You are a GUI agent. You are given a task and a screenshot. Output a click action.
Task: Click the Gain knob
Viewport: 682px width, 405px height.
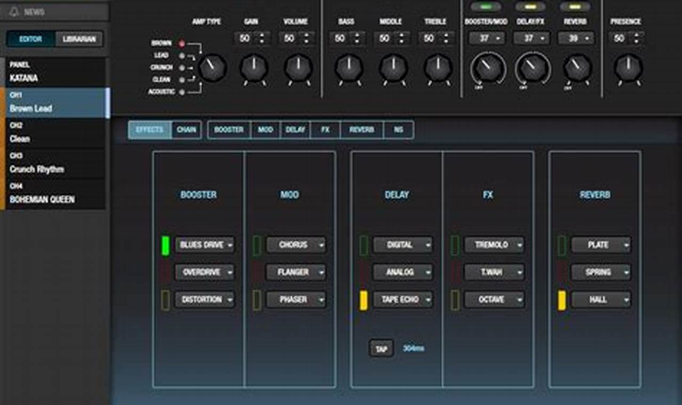point(254,69)
